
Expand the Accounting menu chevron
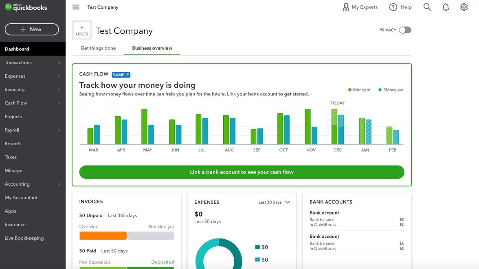(x=59, y=184)
